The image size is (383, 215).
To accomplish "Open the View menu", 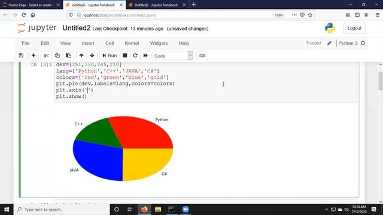I will 65,43.
